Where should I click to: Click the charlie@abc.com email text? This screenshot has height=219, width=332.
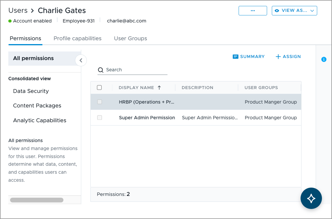pos(127,21)
